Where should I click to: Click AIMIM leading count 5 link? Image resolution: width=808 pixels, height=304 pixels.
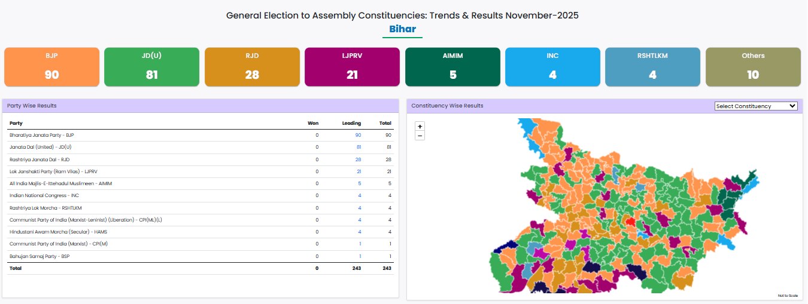(x=359, y=183)
